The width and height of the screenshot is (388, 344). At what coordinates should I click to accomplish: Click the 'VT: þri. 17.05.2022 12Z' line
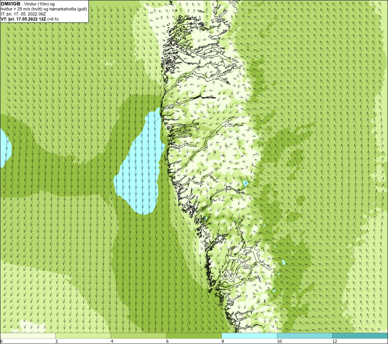[23, 19]
